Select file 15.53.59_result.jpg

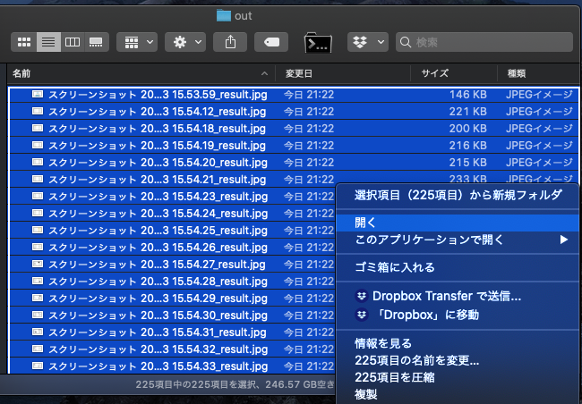click(x=158, y=95)
